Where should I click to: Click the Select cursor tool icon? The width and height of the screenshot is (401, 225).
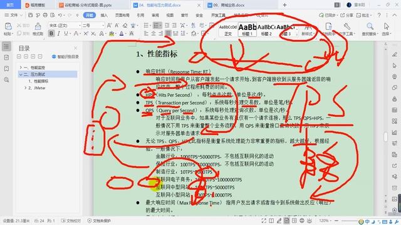[x=386, y=26]
